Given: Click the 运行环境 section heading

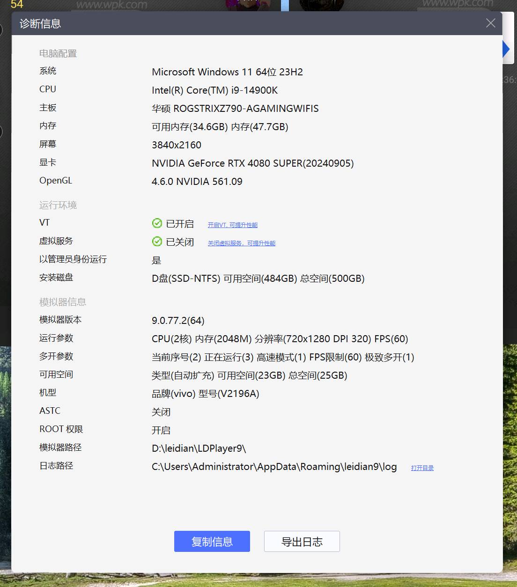Looking at the screenshot, I should click(58, 205).
